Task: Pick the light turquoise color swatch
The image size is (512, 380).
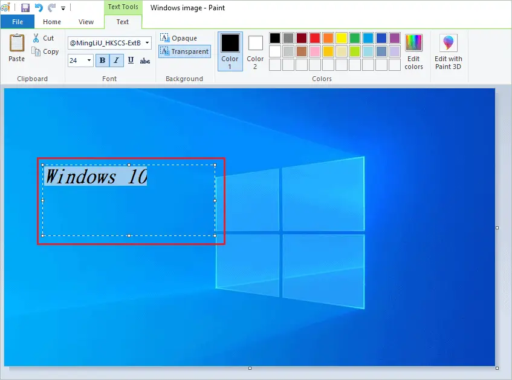Action: coord(368,51)
